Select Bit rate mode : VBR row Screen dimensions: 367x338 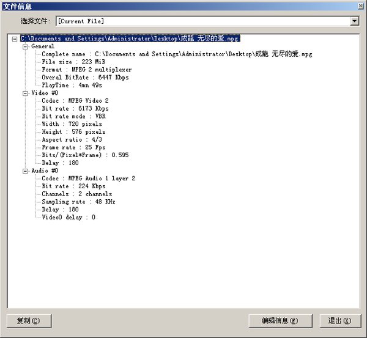(x=73, y=116)
